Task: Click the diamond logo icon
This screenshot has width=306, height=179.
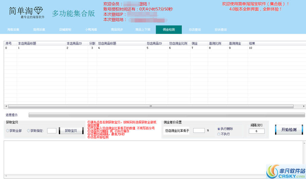Action: [x=38, y=11]
